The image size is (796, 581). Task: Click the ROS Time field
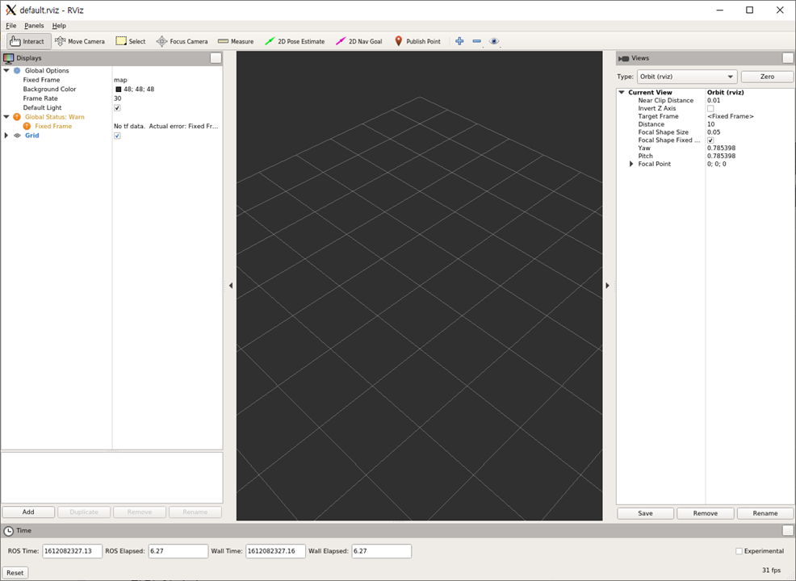point(72,551)
